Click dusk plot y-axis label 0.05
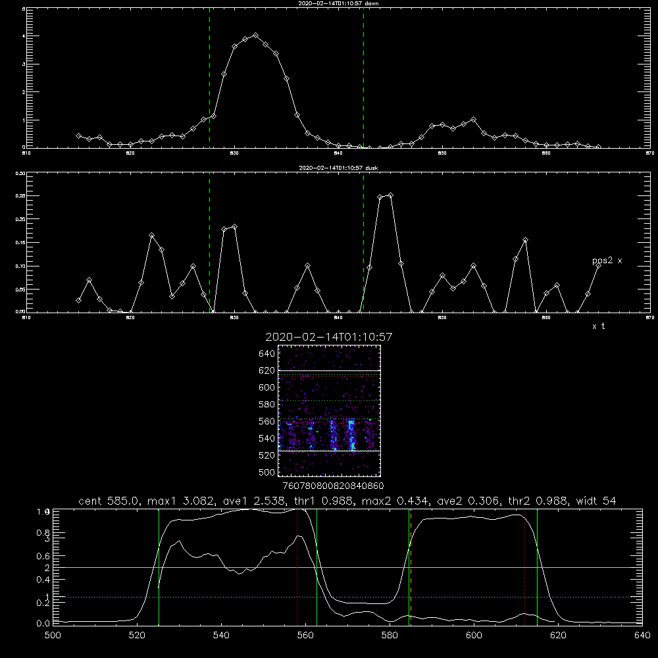Viewport: 658px width, 658px height. coord(20,290)
